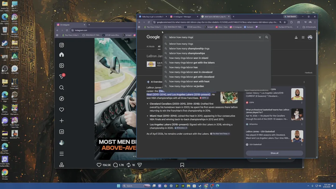Open Instagram Reels icon in sidebar
Screen dimensions: 336x189
[61, 66]
